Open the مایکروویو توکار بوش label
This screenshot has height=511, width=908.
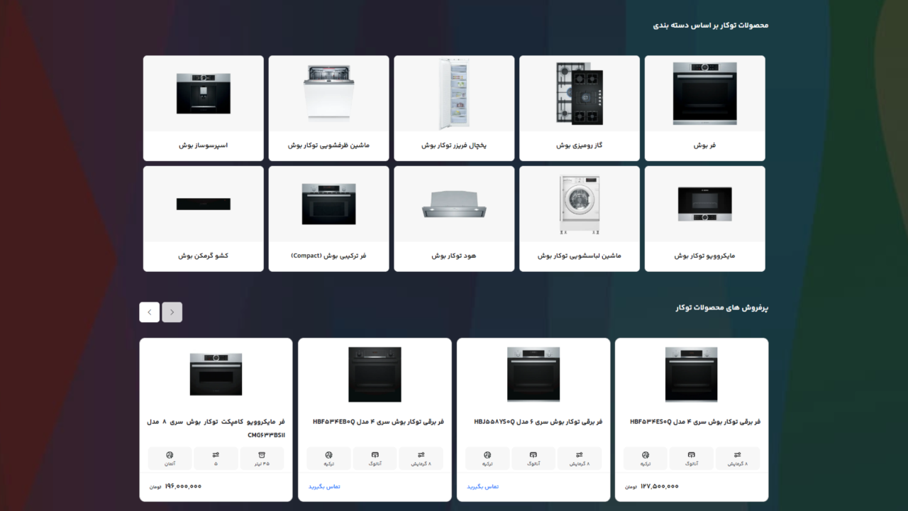pos(704,255)
